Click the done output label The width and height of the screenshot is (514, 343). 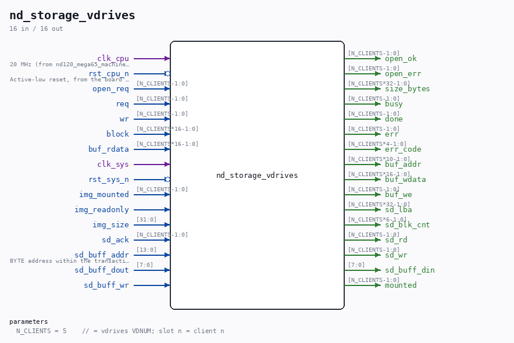click(394, 119)
